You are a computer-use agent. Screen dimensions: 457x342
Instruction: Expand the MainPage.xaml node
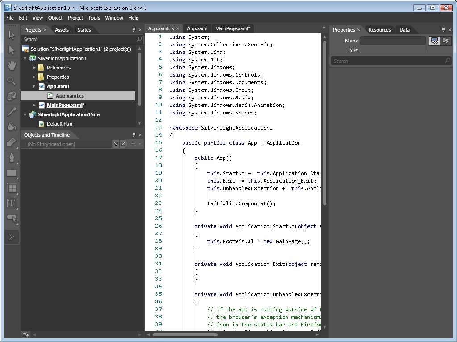tap(34, 105)
